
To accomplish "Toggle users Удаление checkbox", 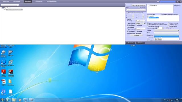I will coord(136,31).
